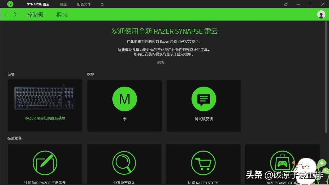This screenshot has width=329, height=185.
Task: Open the 键盘 menu
Action: point(63,4)
